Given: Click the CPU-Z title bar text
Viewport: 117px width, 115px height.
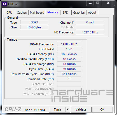Looking at the screenshot, I should (13, 4).
